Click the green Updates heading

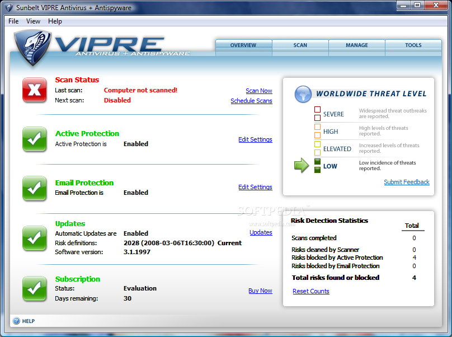(x=70, y=224)
